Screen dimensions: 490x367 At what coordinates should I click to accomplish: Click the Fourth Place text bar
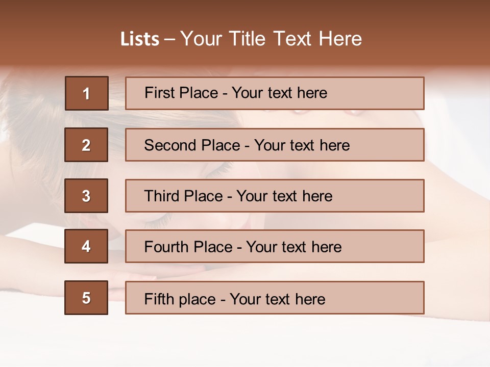click(275, 246)
